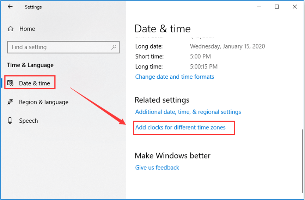This screenshot has height=200, width=305.
Task: Open Additional date, time, & regional settings
Action: [188, 112]
